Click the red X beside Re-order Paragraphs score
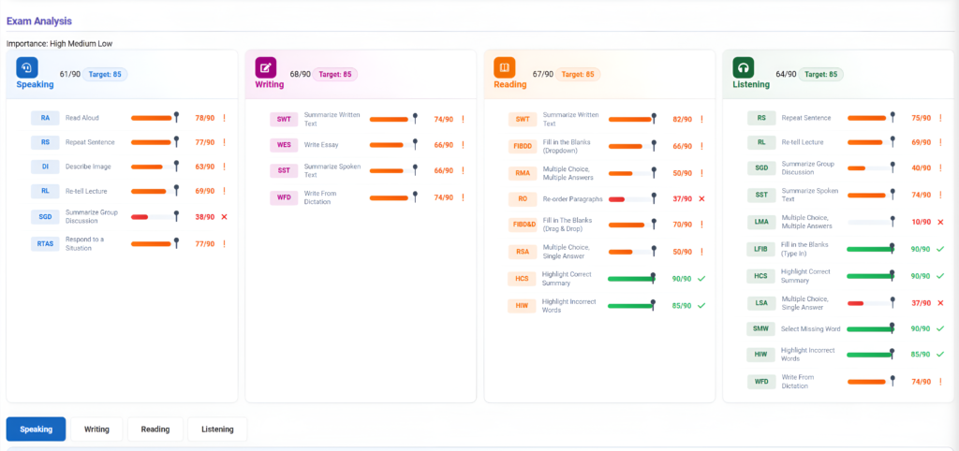This screenshot has height=451, width=959. tap(701, 198)
